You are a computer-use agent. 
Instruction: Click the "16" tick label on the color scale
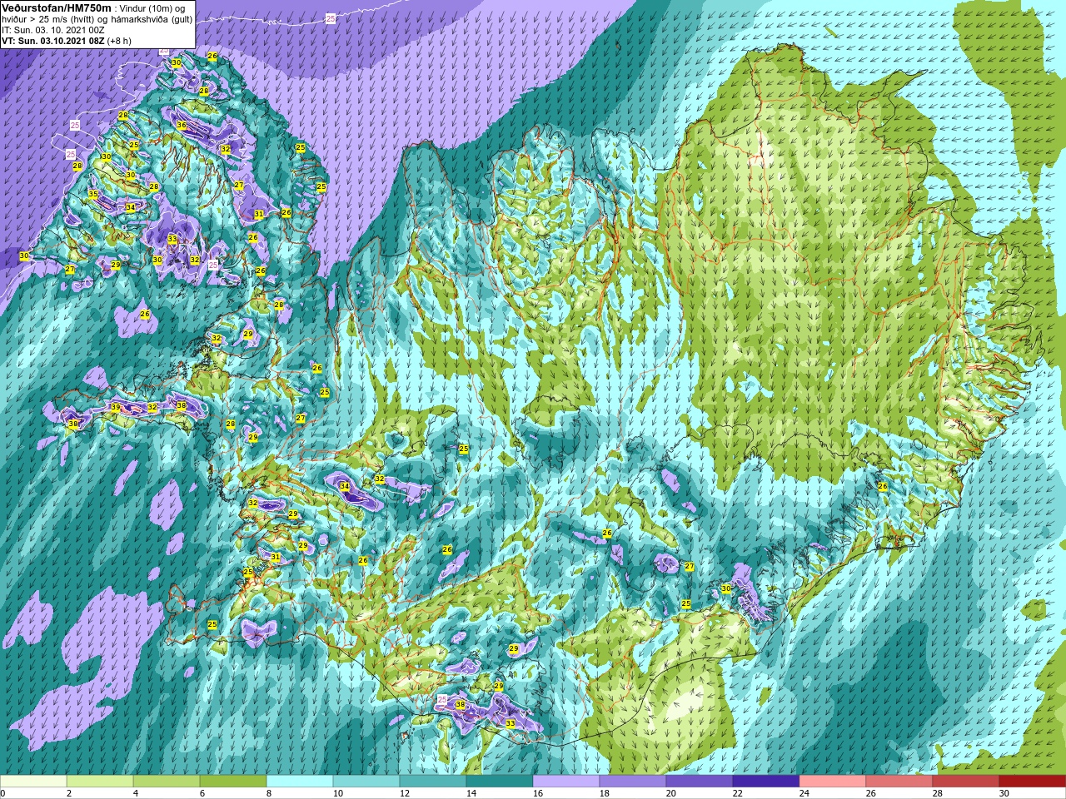coord(538,793)
